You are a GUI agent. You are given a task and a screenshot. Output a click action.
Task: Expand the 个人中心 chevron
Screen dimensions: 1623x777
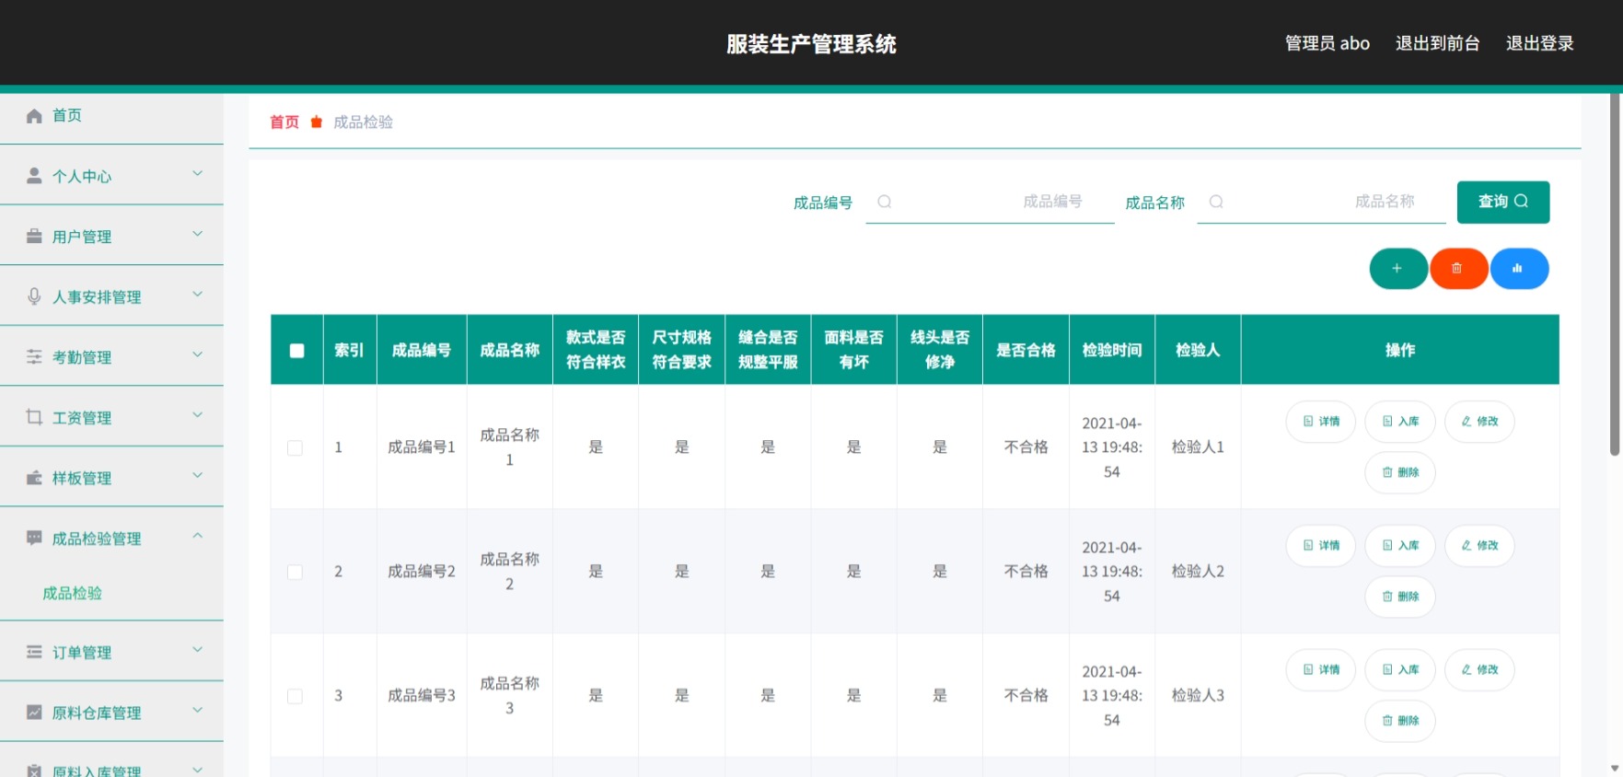(x=197, y=173)
